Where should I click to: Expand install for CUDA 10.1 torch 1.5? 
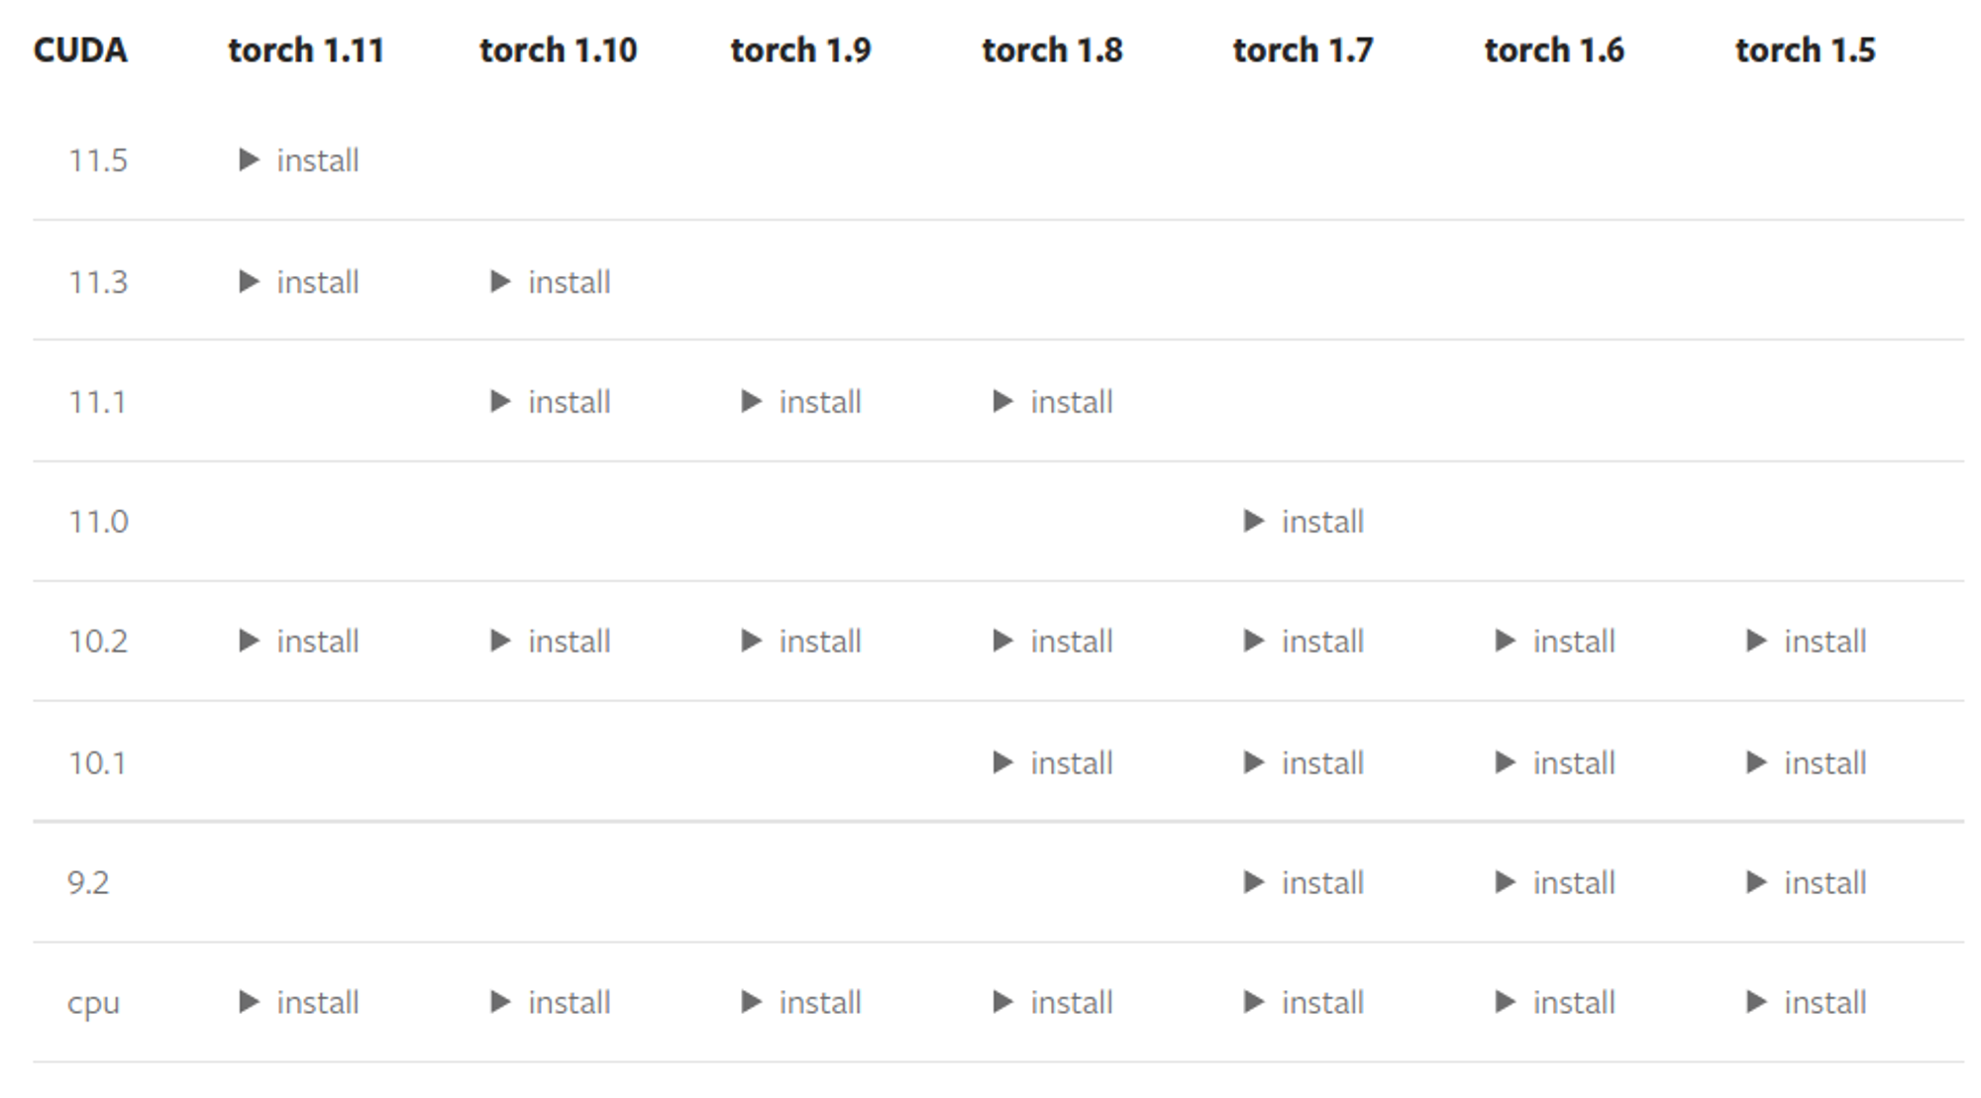point(1807,763)
